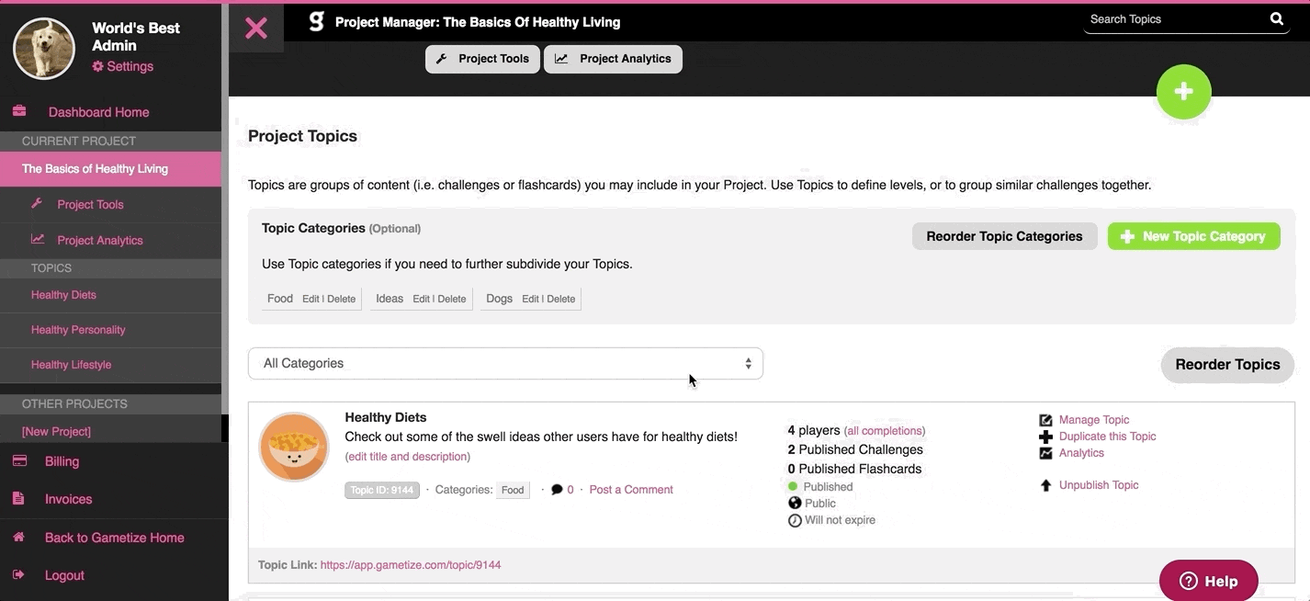Click the Settings gear icon

[x=98, y=66]
